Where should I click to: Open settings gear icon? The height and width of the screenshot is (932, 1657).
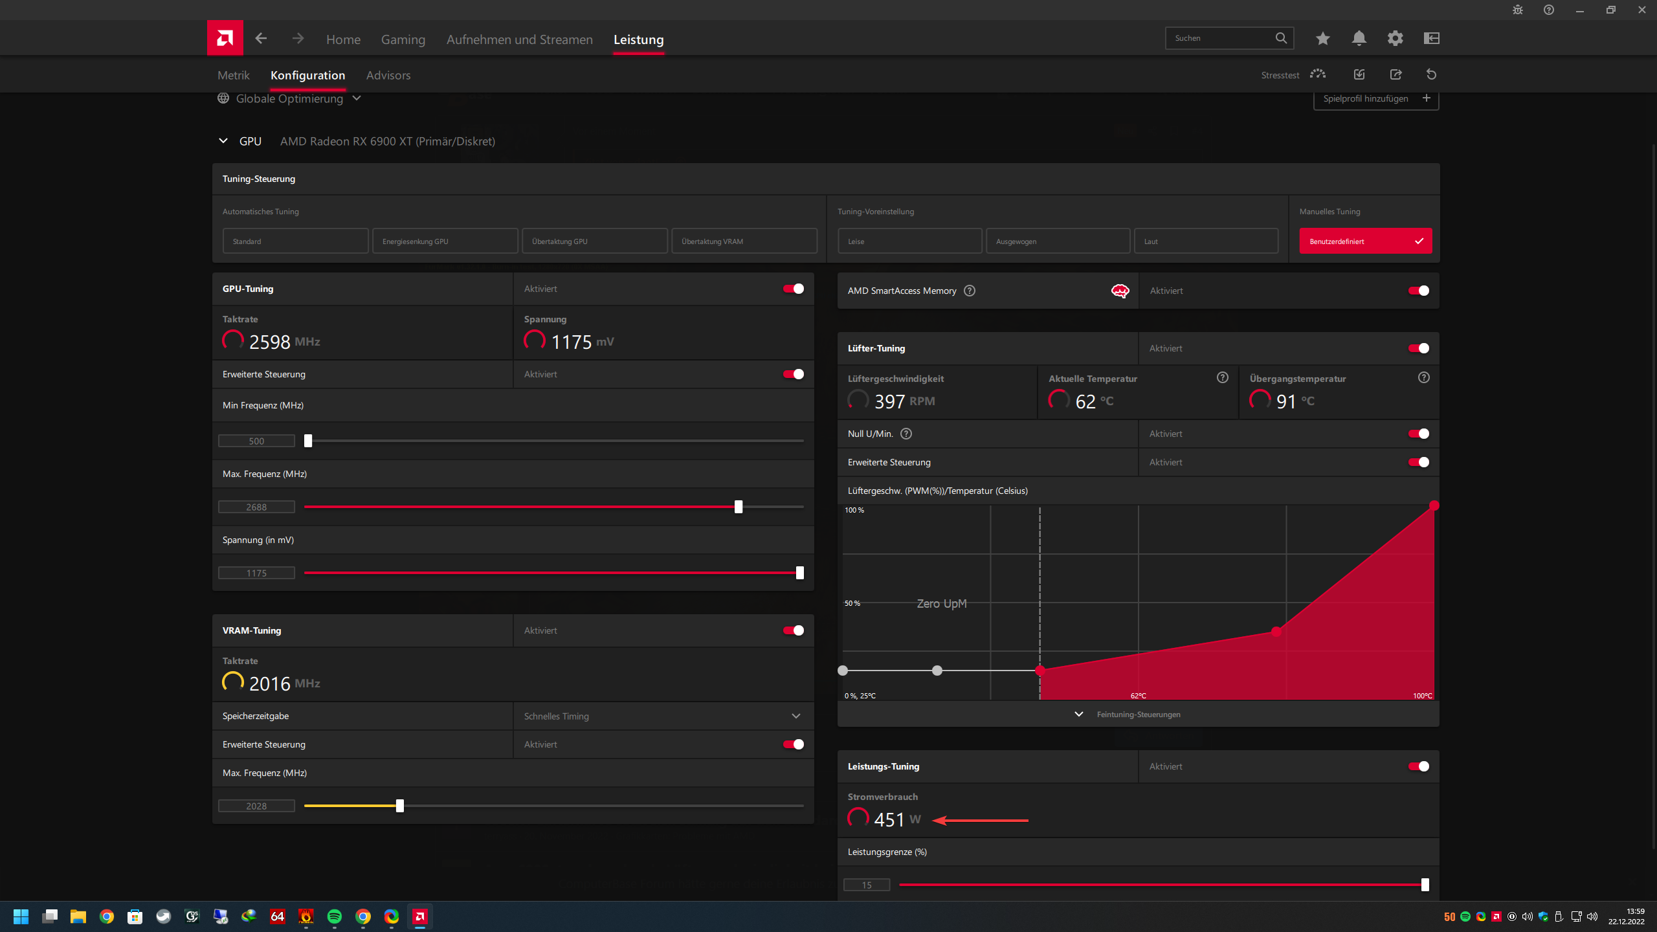click(1395, 38)
